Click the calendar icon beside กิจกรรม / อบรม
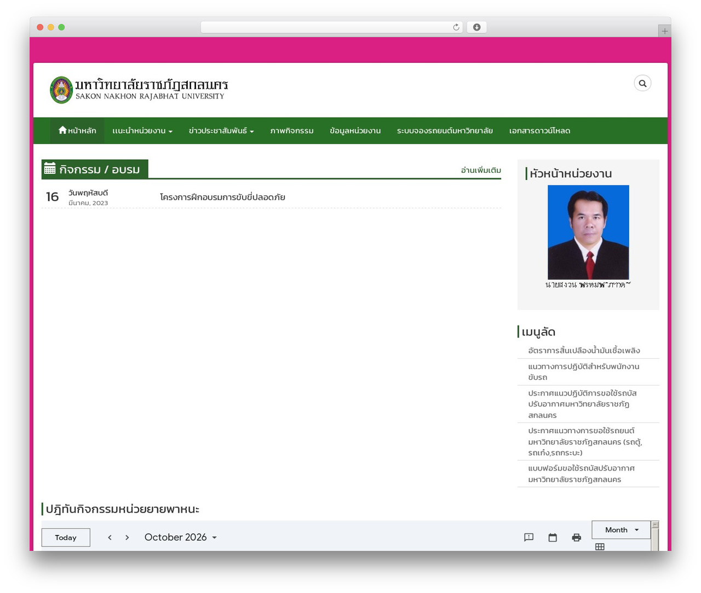This screenshot has width=701, height=593. 50,168
